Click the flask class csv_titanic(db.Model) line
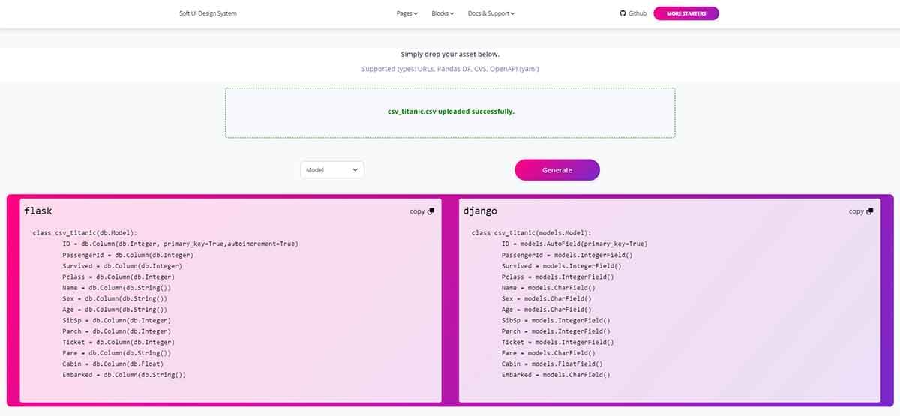 click(x=90, y=233)
